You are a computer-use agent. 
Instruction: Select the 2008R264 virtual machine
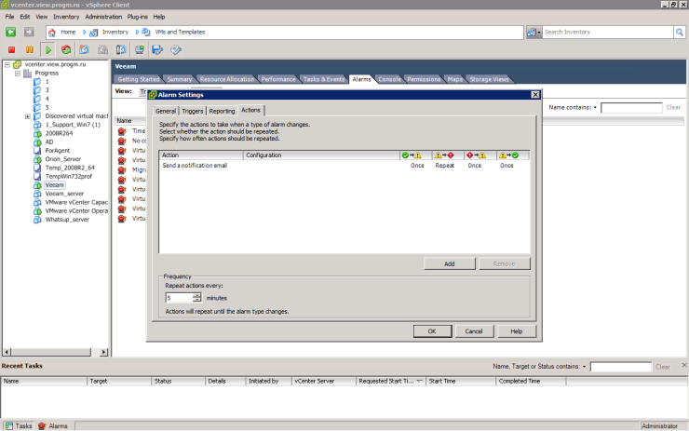coord(59,133)
